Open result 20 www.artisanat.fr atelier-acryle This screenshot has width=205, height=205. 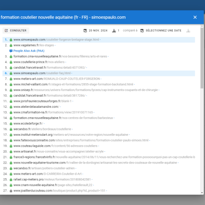(x=59, y=152)
